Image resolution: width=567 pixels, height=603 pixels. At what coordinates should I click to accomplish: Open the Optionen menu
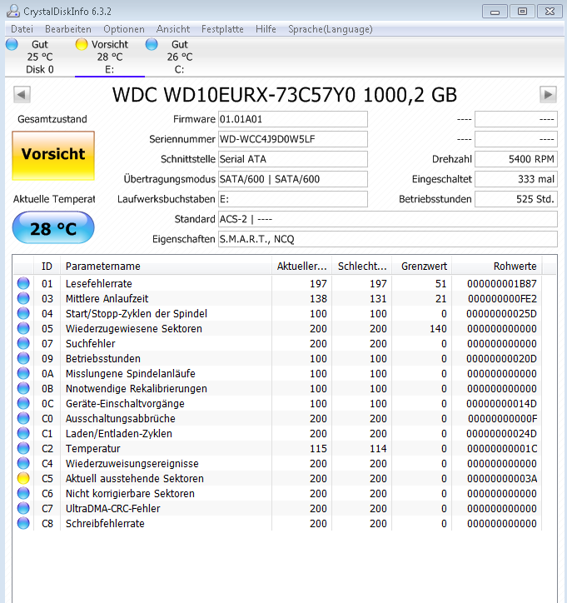[x=124, y=29]
